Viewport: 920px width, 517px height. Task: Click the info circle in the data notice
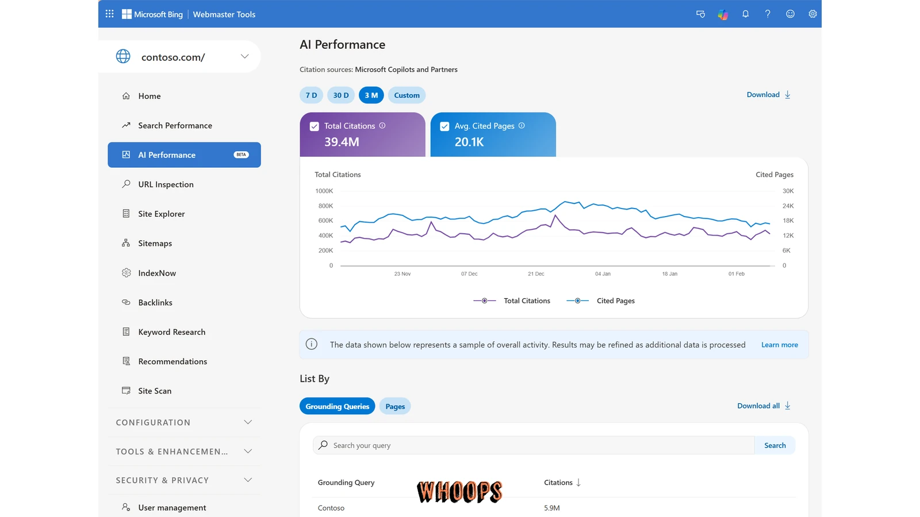(312, 344)
